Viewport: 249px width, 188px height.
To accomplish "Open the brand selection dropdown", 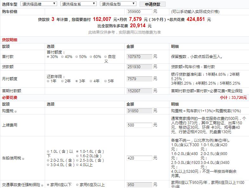I will click(x=39, y=4).
